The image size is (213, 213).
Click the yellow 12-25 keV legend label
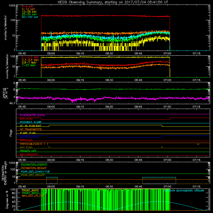coord(29,12)
